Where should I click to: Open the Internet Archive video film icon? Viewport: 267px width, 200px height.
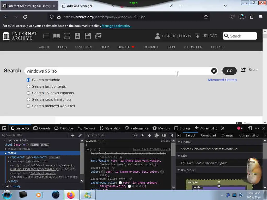[67, 36]
